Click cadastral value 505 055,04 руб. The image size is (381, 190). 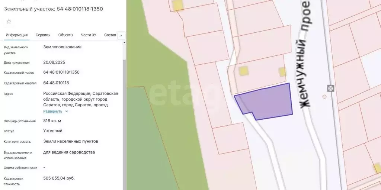(x=59, y=178)
